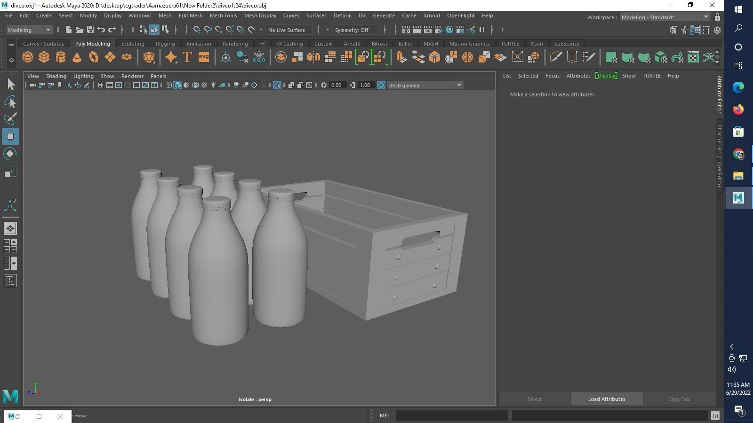This screenshot has width=753, height=423.
Task: Click the Redo arrow icon
Action: click(x=112, y=30)
